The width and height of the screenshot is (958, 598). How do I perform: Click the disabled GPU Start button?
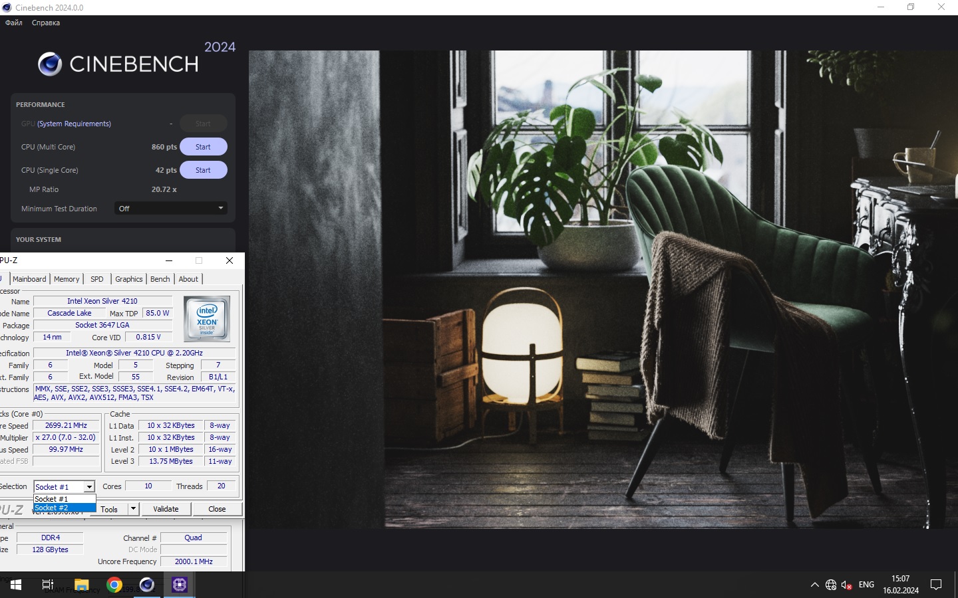(204, 124)
